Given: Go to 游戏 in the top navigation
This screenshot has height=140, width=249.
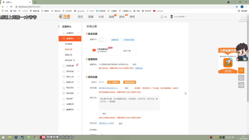Looking at the screenshot, I should (122, 17).
